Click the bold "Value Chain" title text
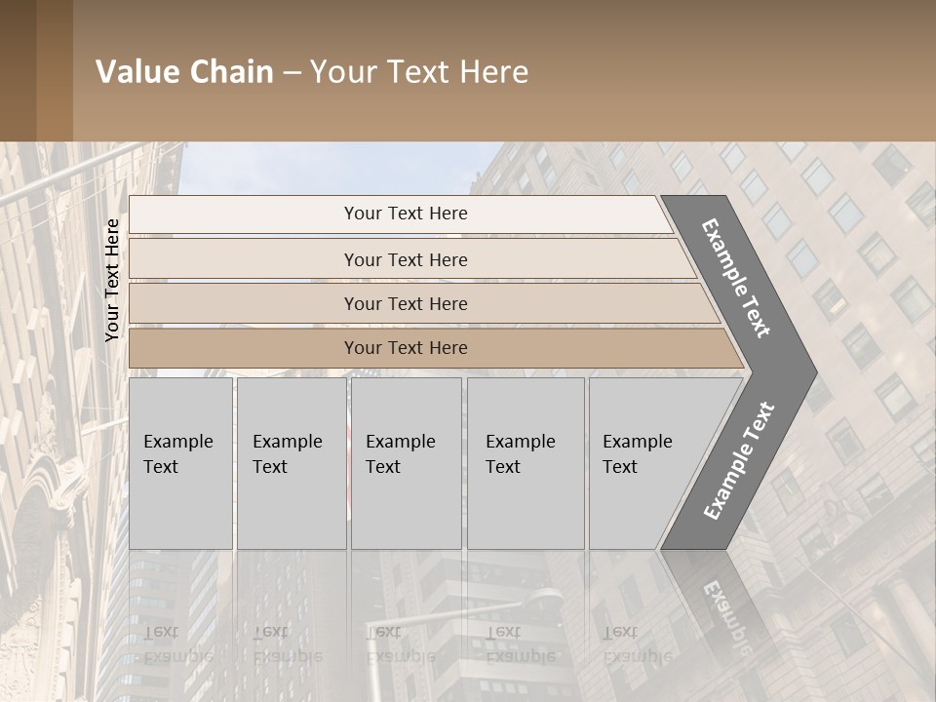Screen dimensions: 936x702 (184, 72)
